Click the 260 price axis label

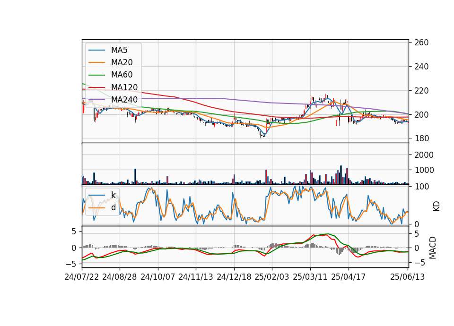(x=421, y=43)
